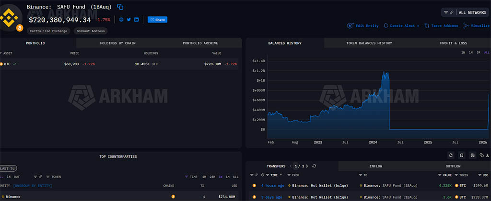The height and width of the screenshot is (201, 491).
Task: Click the bookmark icon above transfers table
Action: [461, 155]
